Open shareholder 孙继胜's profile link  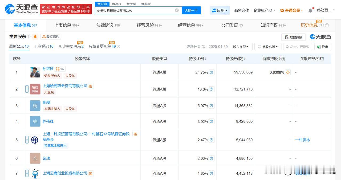coord(48,69)
